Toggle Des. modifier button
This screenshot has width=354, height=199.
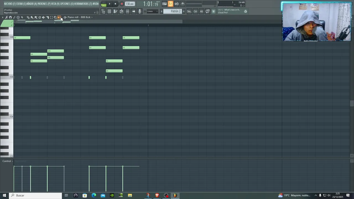189,11
